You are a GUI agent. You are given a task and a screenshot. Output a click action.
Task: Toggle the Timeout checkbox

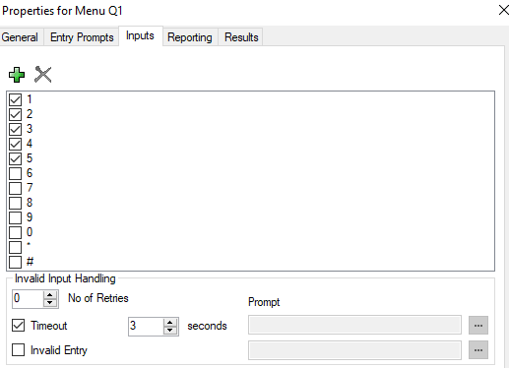pos(18,326)
